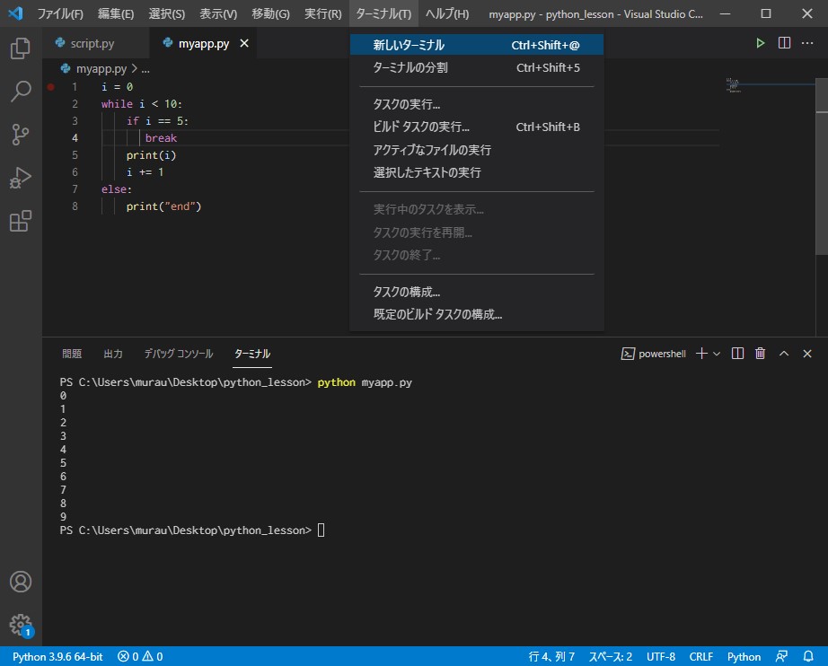This screenshot has height=666, width=828.
Task: Split the editor to the right
Action: pos(784,43)
